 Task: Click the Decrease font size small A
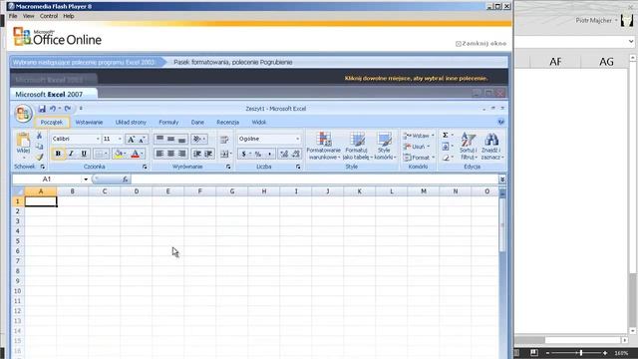pyautogui.click(x=142, y=140)
